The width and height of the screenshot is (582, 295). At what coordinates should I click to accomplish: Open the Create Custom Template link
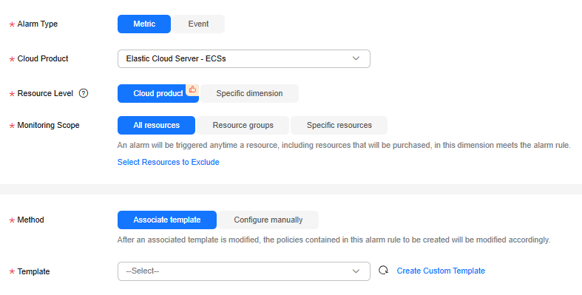(x=441, y=271)
